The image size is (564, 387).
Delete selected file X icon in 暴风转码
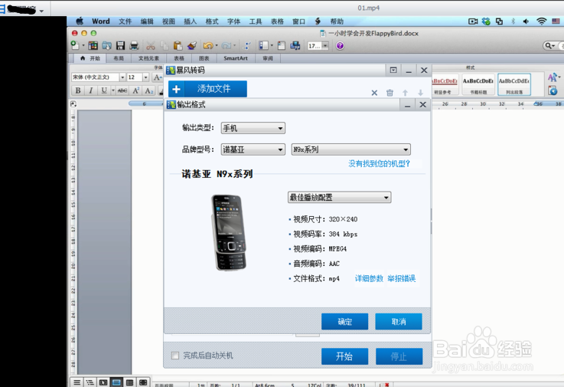(x=374, y=93)
